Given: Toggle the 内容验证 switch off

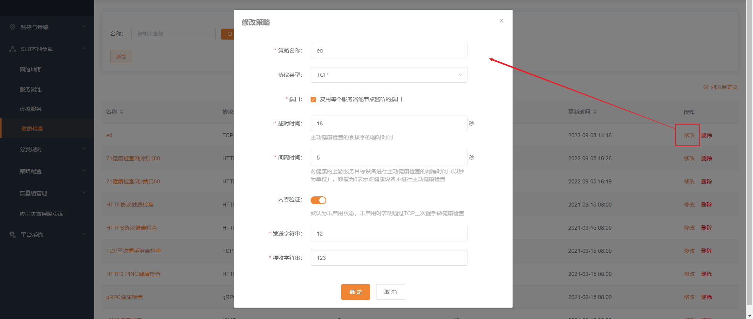Looking at the screenshot, I should [x=318, y=200].
